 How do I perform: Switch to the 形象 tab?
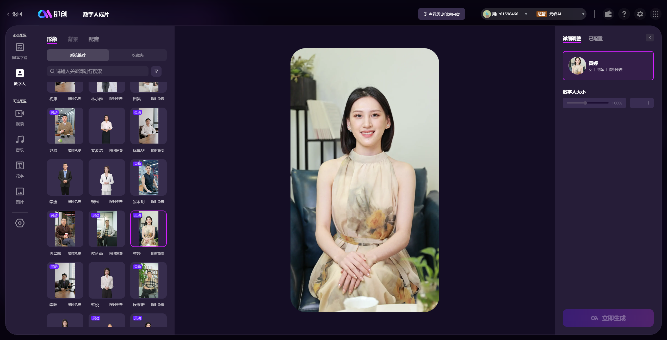[52, 39]
